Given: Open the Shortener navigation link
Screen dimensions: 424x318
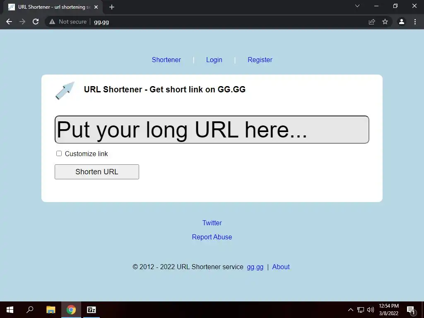Looking at the screenshot, I should pyautogui.click(x=166, y=60).
